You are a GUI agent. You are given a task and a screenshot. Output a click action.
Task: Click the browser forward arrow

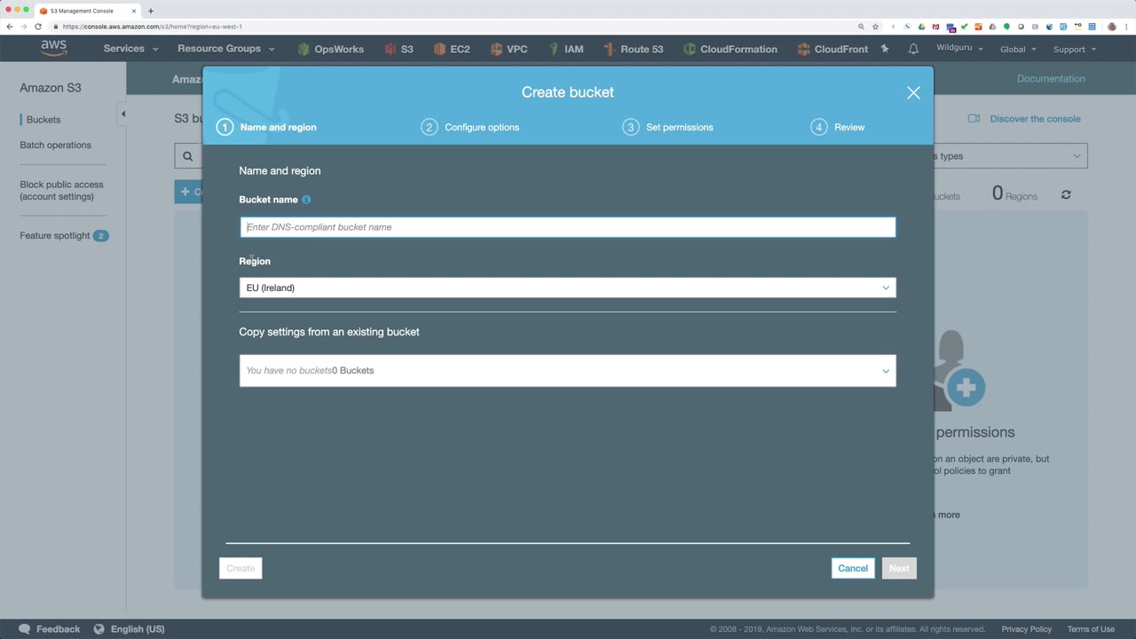(24, 27)
